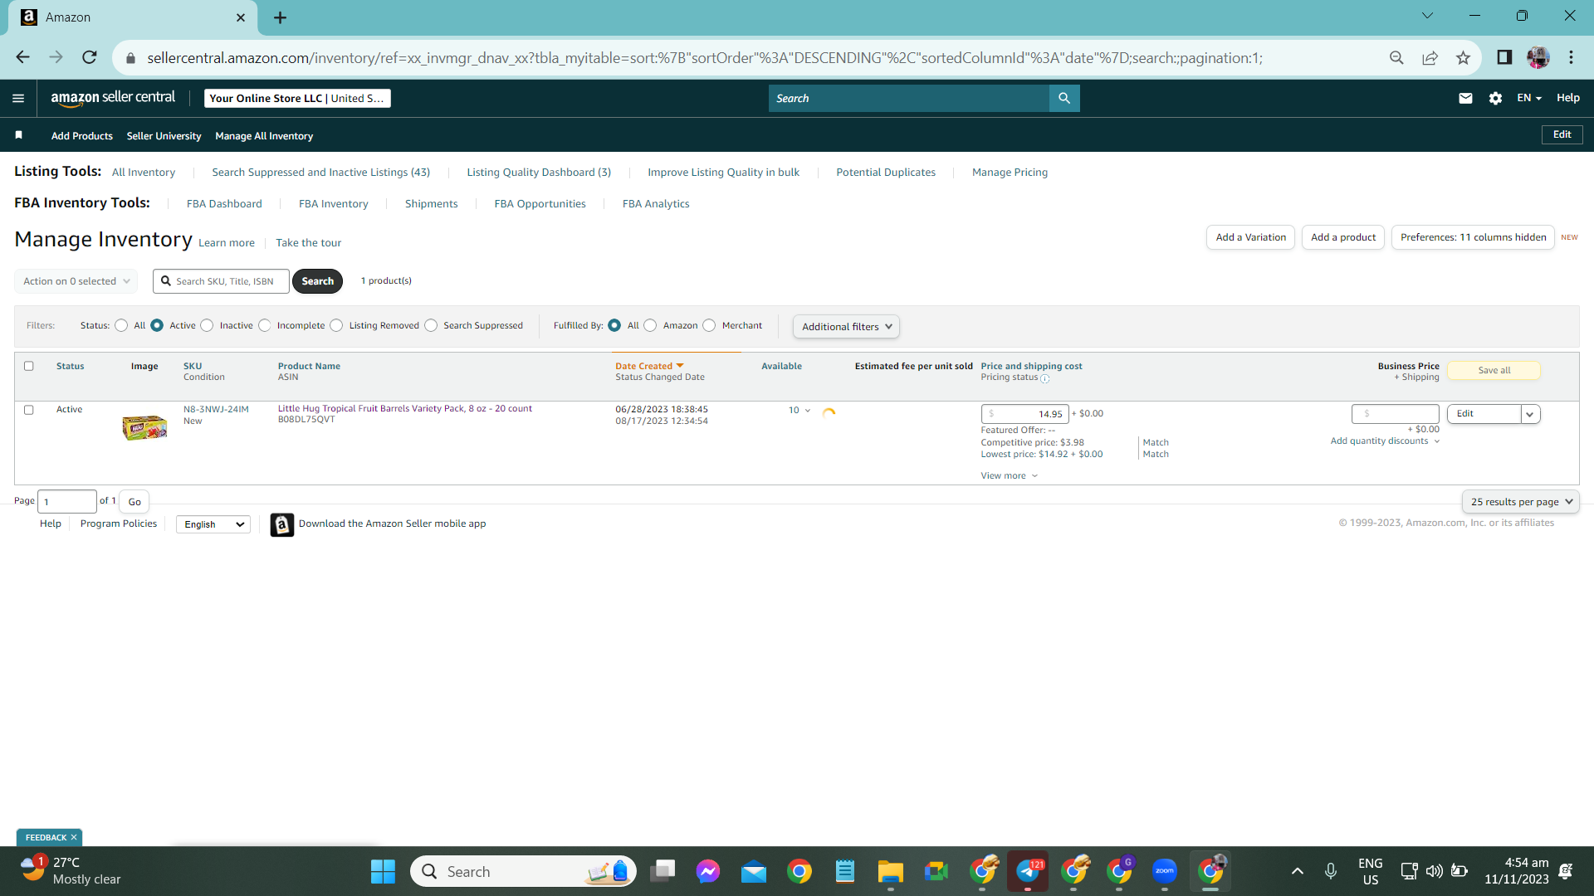Open File Explorer from the taskbar
Image resolution: width=1594 pixels, height=896 pixels.
coord(890,871)
